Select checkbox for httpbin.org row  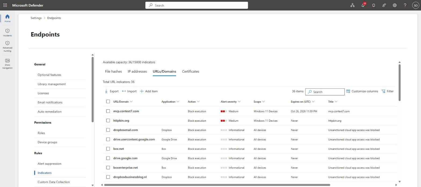tap(108, 121)
